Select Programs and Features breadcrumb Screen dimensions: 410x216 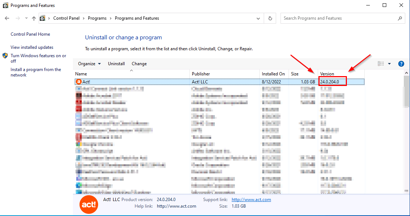(x=137, y=18)
